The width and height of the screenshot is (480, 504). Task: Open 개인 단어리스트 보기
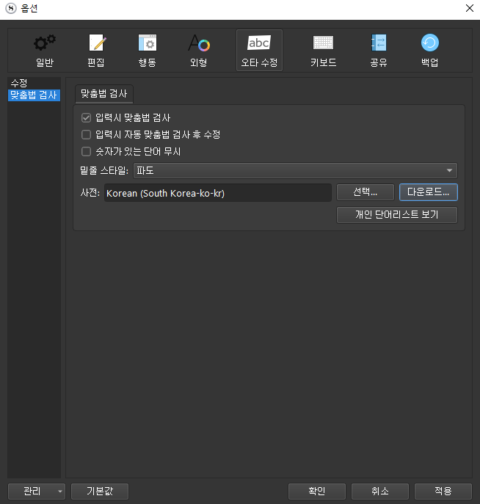(x=397, y=215)
